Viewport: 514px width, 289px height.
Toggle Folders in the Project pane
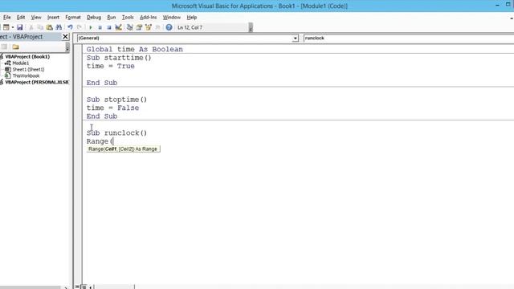15,47
